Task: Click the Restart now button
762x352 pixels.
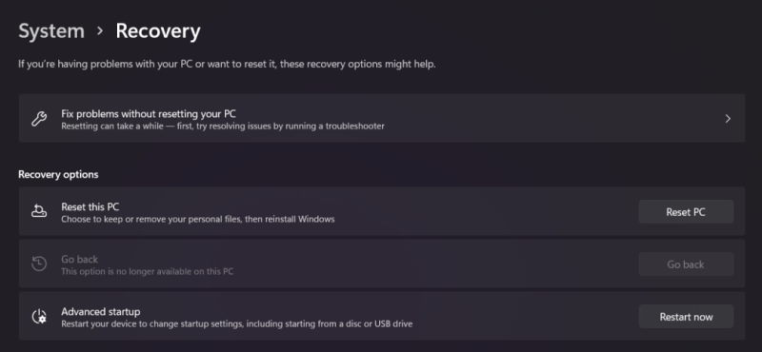Action: coord(686,317)
